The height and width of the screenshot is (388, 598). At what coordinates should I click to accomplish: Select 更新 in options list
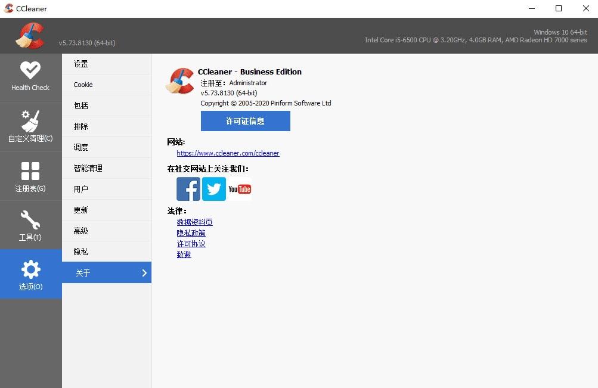click(x=107, y=210)
